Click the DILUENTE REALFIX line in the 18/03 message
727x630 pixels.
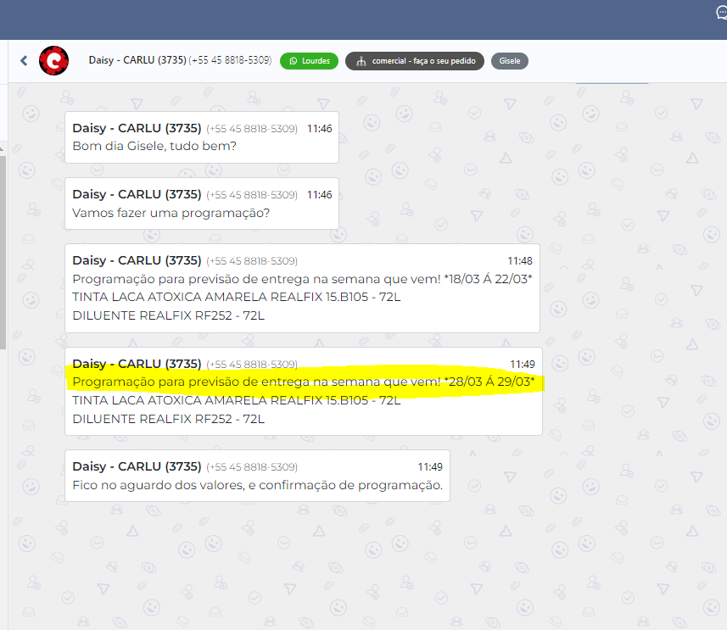[x=168, y=315]
